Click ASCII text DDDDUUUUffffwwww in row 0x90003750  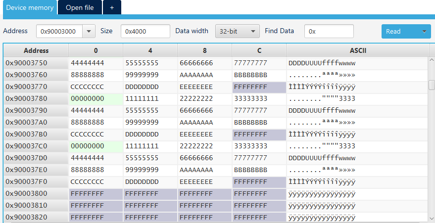point(322,63)
